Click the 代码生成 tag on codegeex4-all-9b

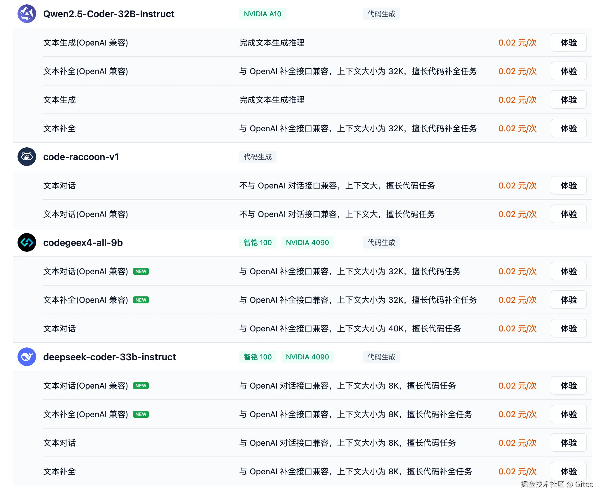[381, 242]
